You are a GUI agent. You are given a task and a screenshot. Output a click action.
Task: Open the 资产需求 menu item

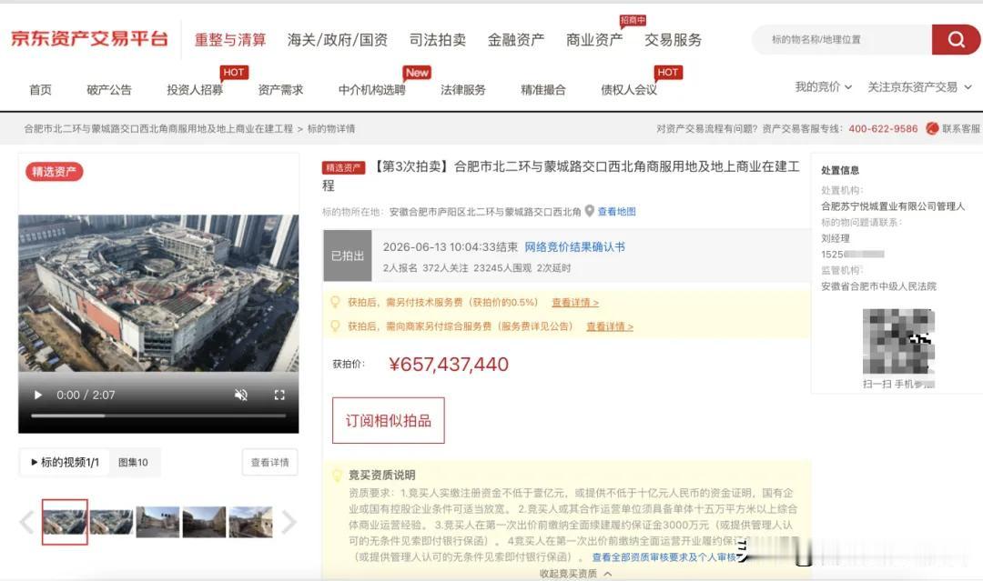pyautogui.click(x=280, y=90)
